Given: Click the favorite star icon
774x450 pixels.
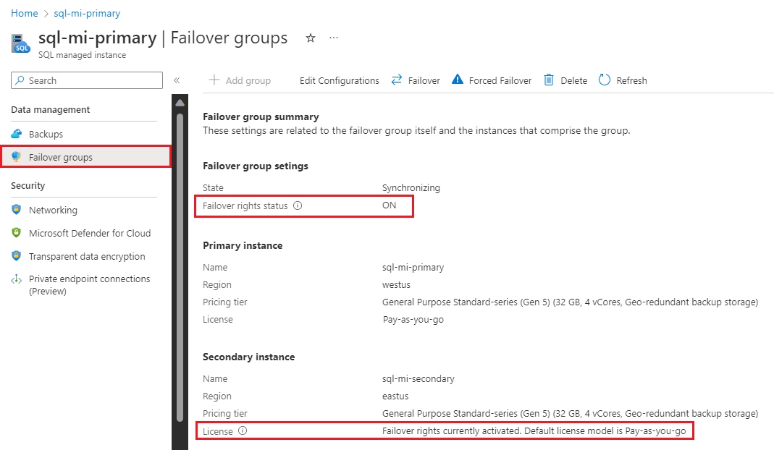Looking at the screenshot, I should (311, 38).
